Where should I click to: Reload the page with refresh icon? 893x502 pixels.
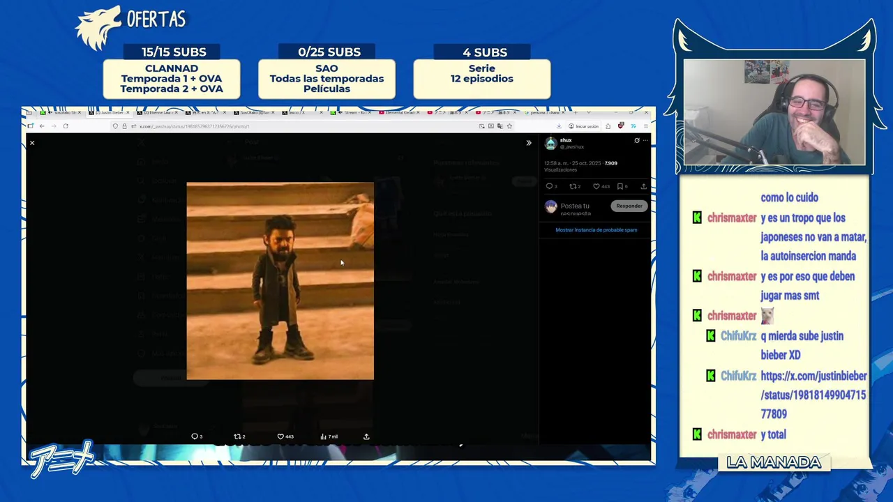(66, 126)
